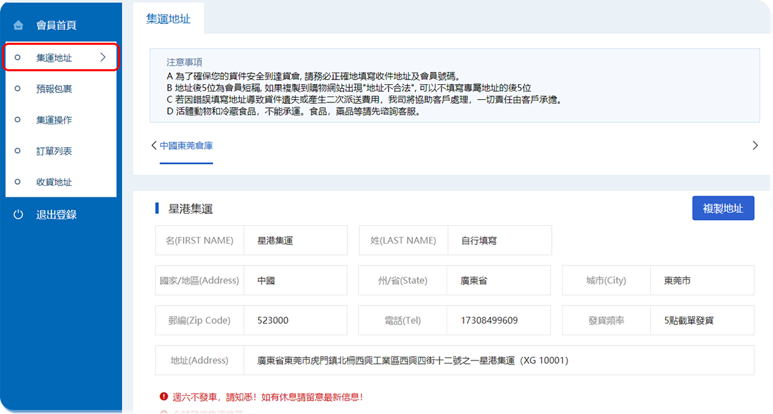Click the home icon beside 會員首頁
The height and width of the screenshot is (414, 773).
[x=18, y=25]
